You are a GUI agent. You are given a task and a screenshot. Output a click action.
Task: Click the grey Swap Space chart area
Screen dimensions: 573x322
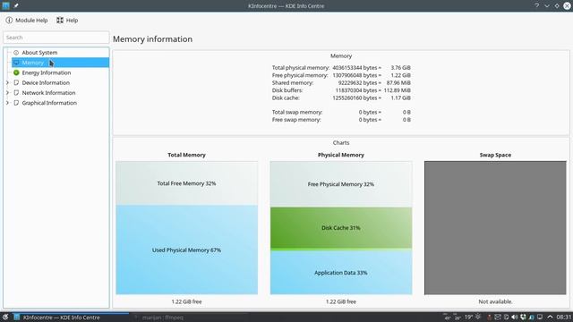click(x=495, y=228)
